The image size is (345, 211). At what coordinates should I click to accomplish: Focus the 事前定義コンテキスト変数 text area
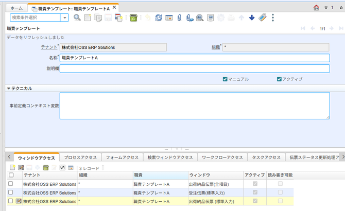tap(195, 105)
